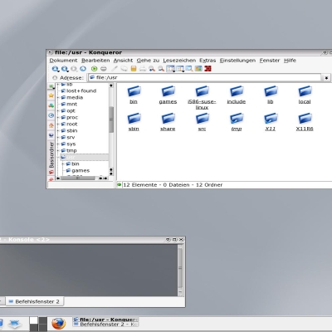Open the Gehe zu menu
Viewport: 332px width, 332px height.
(x=148, y=61)
